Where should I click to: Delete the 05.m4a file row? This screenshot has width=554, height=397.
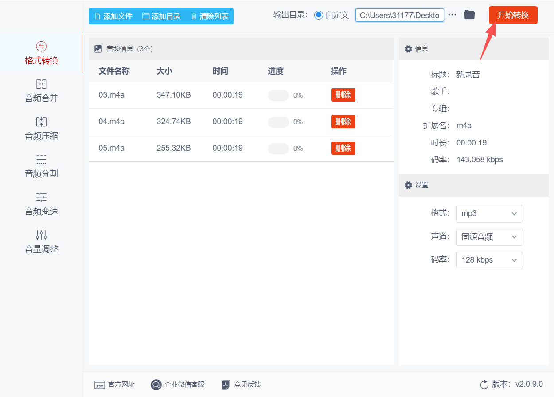343,148
